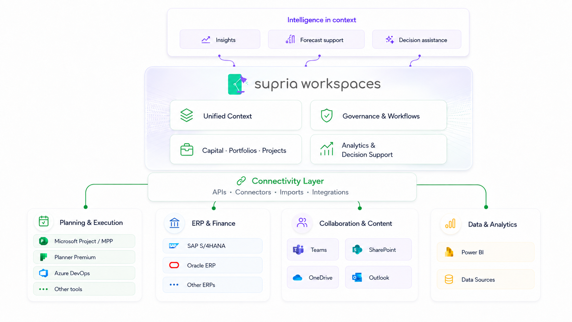The image size is (572, 322).
Task: Click the Oracle ERP red oval icon
Action: 174,265
